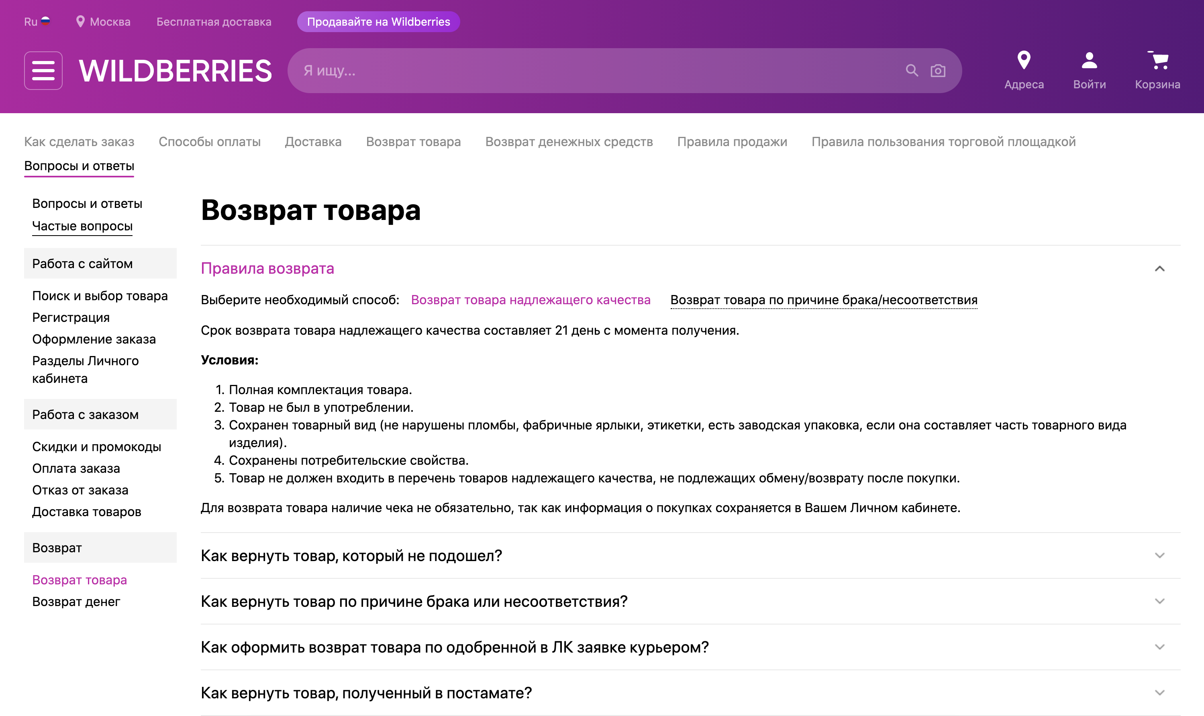Open sidebar Возврат денег link
This screenshot has height=716, width=1204.
[x=76, y=602]
